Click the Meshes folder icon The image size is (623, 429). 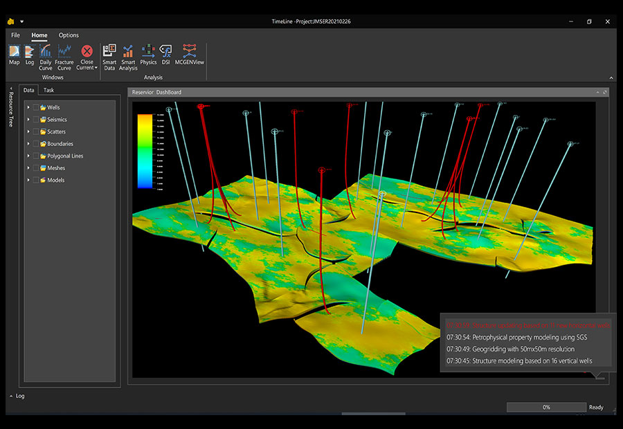pos(43,168)
